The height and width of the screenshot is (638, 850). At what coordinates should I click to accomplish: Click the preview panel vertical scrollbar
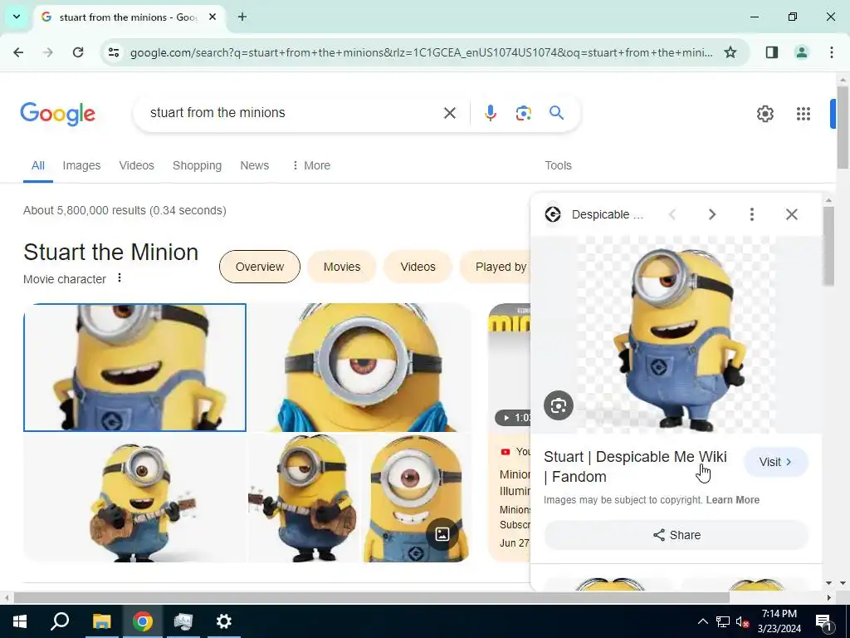(828, 246)
